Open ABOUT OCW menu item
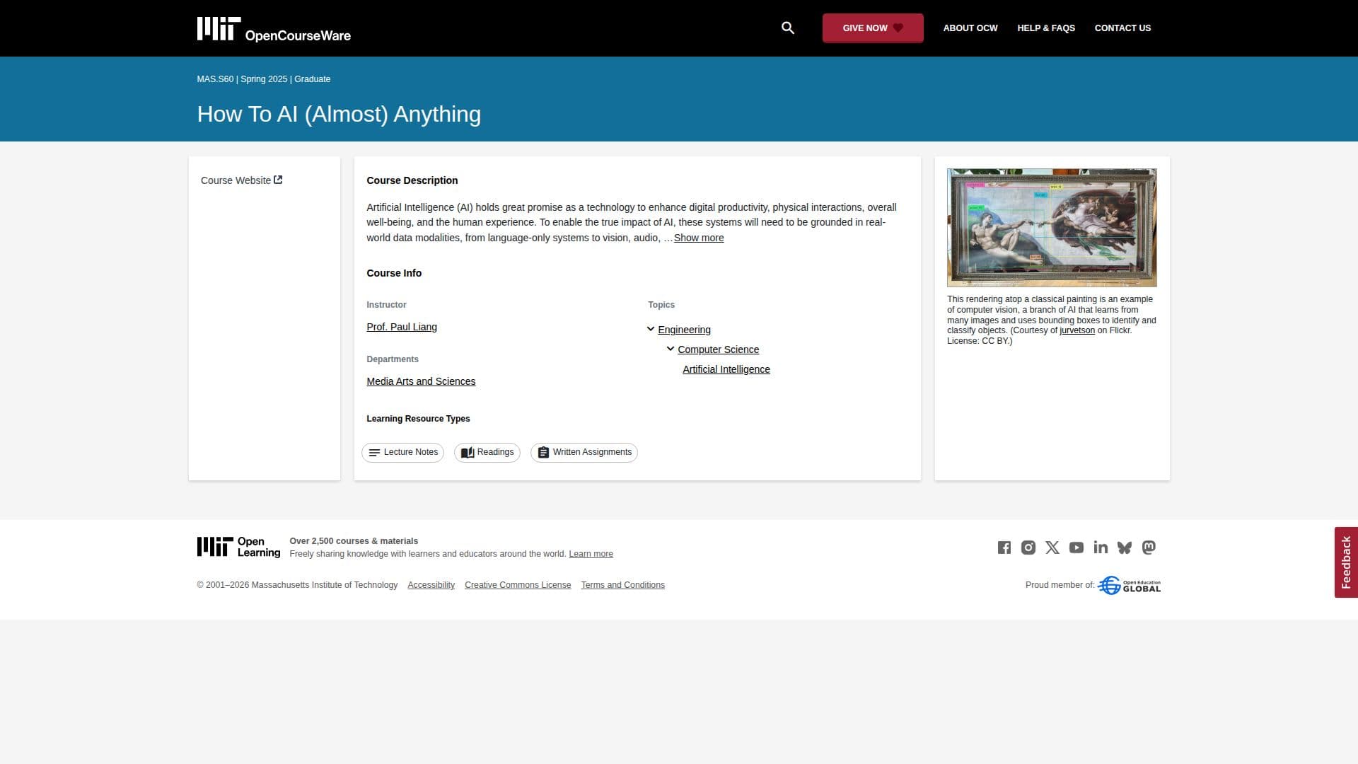The image size is (1358, 764). tap(970, 28)
